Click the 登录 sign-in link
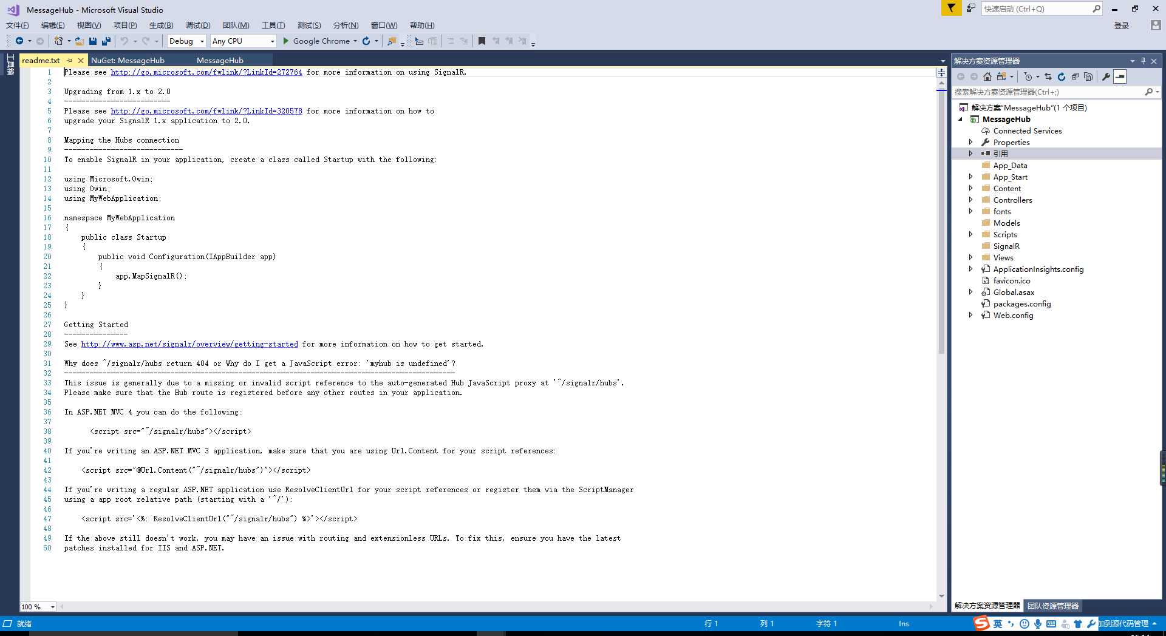This screenshot has height=636, width=1166. [1122, 25]
